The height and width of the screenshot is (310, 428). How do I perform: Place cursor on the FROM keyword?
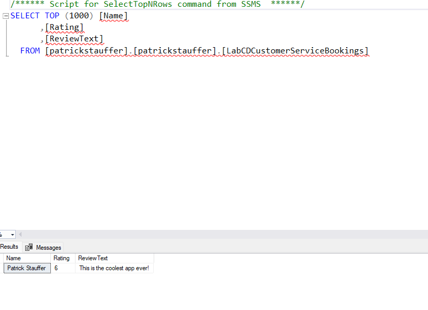[30, 51]
